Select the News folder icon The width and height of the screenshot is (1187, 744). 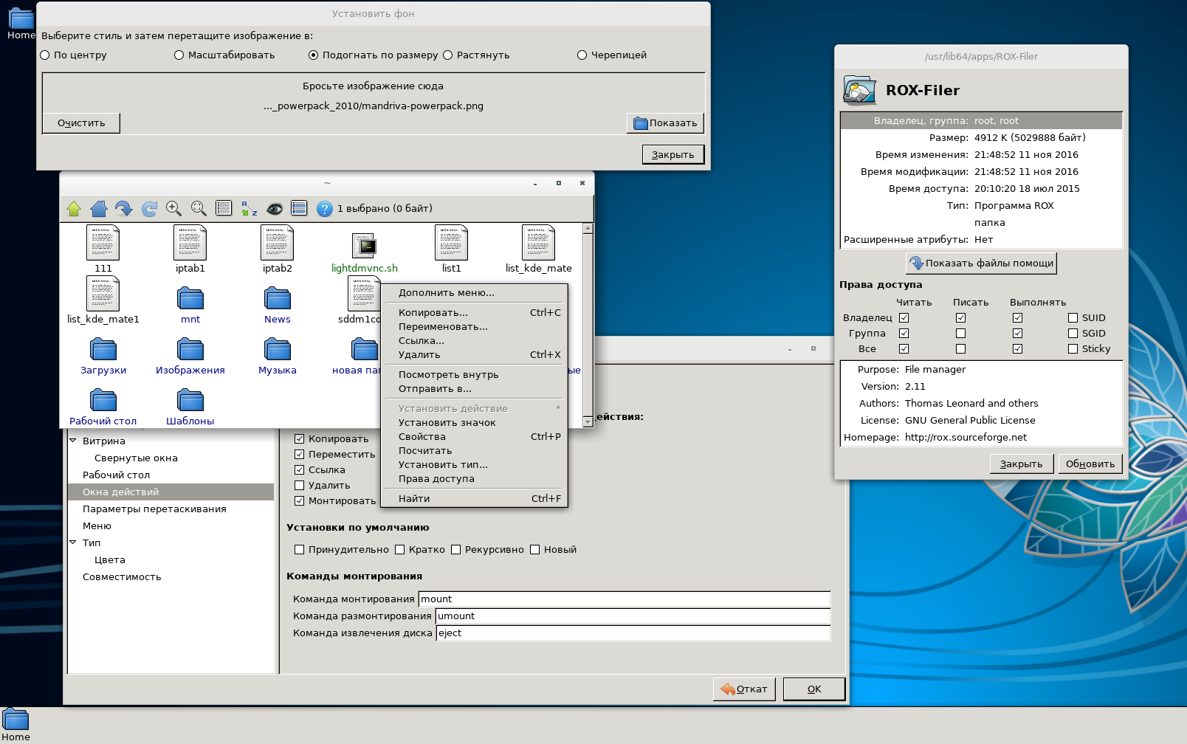click(x=278, y=299)
